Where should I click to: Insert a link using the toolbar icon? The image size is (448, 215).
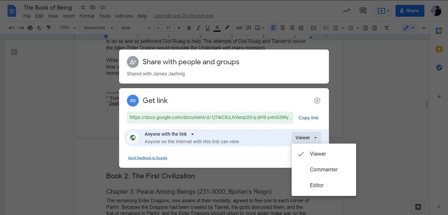239,28
